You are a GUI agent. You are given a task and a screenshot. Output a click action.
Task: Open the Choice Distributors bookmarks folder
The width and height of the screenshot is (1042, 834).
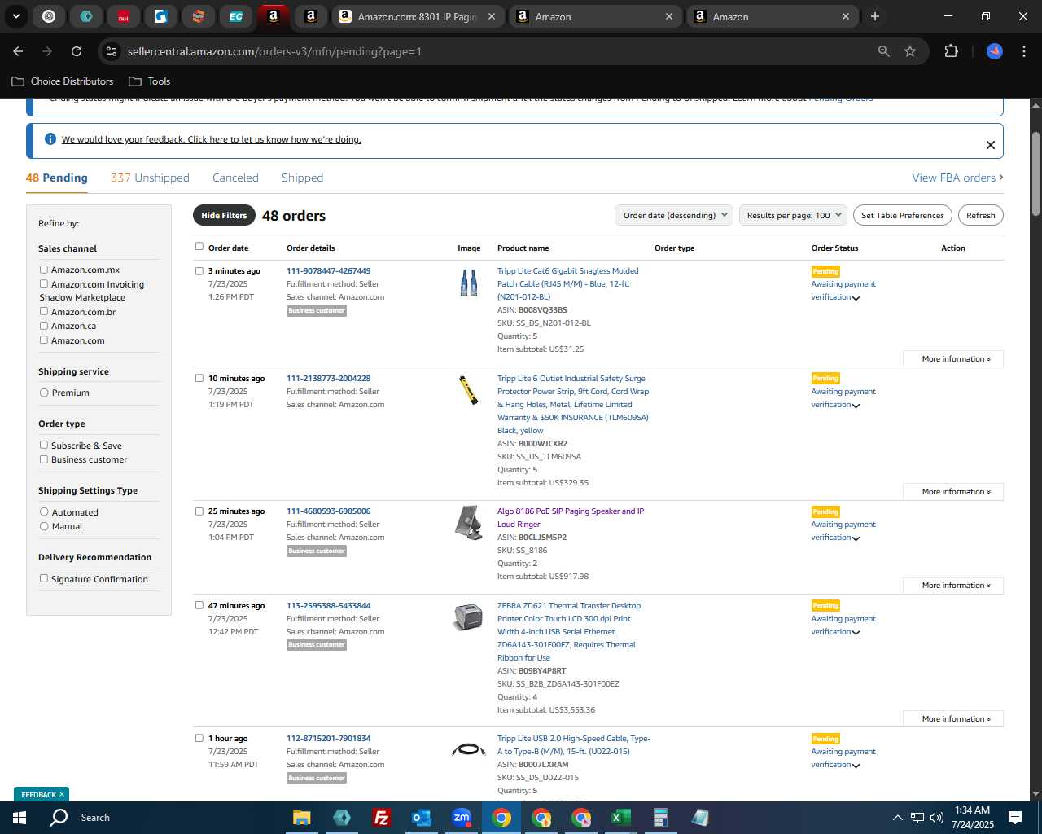(x=63, y=81)
